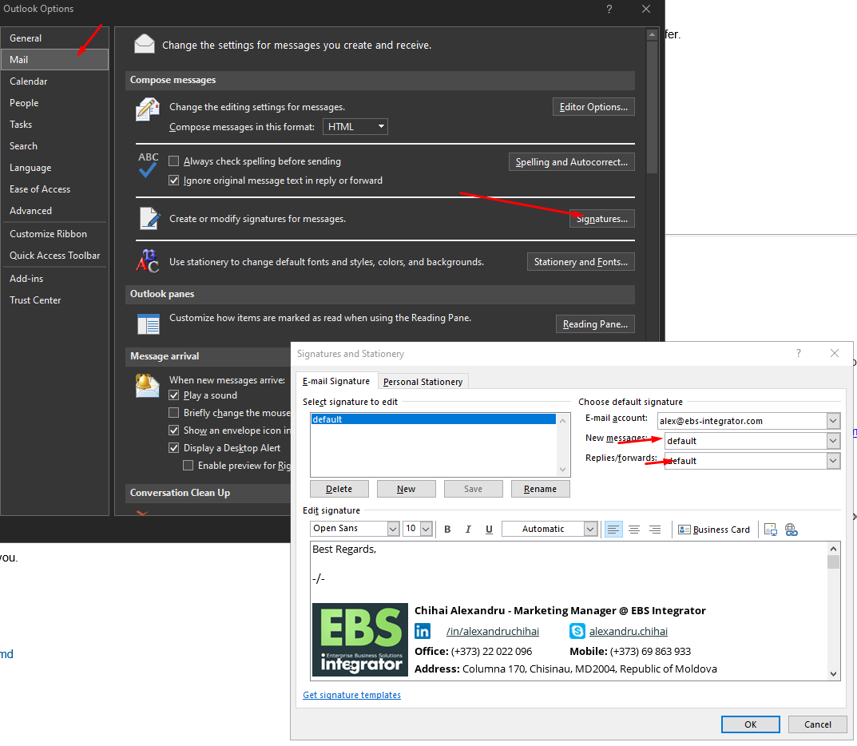Toggle the Play a sound checkbox
The width and height of the screenshot is (857, 746).
coord(174,395)
